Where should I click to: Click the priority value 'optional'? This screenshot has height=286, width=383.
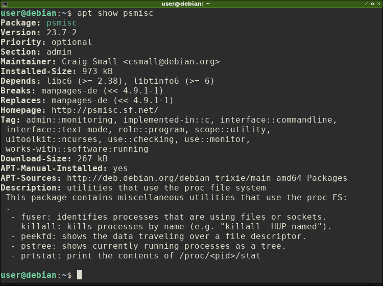pyautogui.click(x=72, y=42)
